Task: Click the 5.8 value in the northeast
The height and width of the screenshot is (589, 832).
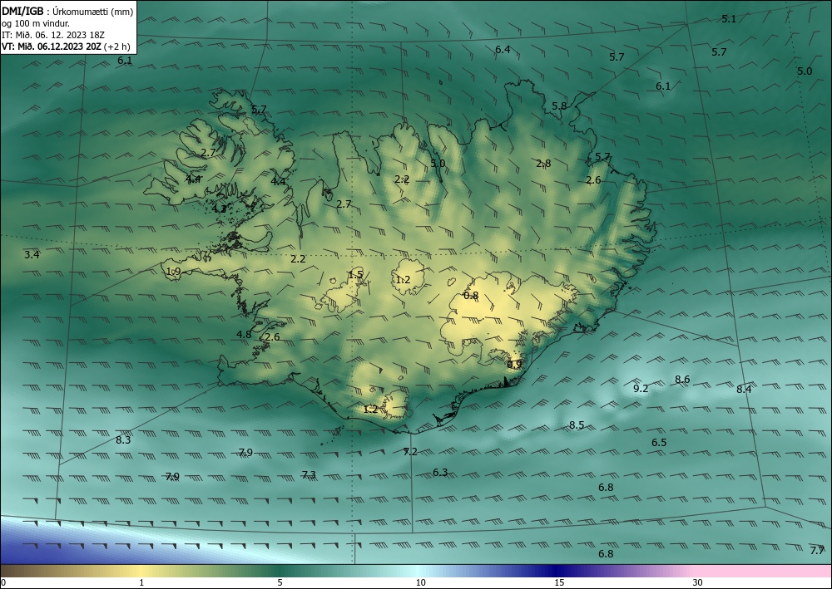Action: 559,106
